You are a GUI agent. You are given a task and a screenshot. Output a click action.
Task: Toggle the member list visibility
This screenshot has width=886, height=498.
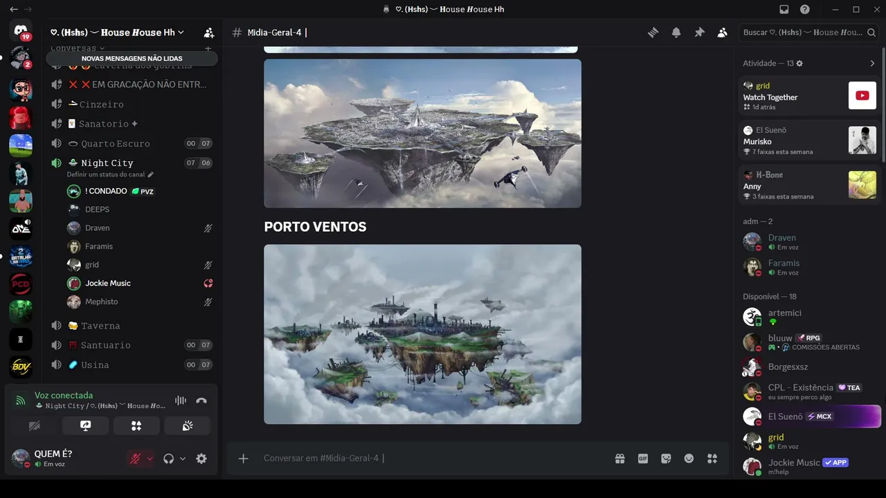(722, 33)
